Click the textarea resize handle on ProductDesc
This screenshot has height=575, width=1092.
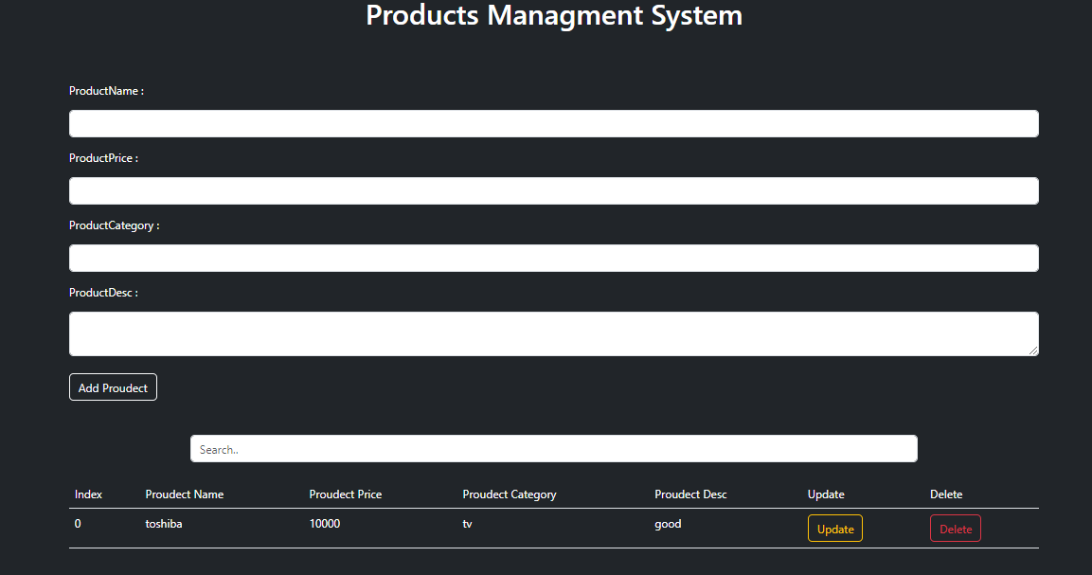(1033, 350)
